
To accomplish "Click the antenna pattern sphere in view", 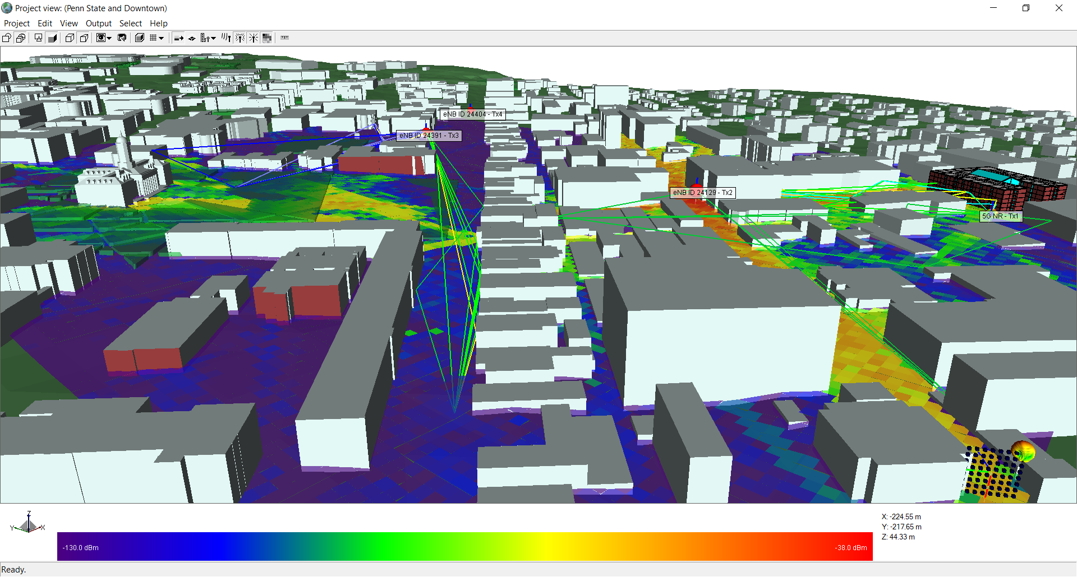I will click(x=1023, y=451).
